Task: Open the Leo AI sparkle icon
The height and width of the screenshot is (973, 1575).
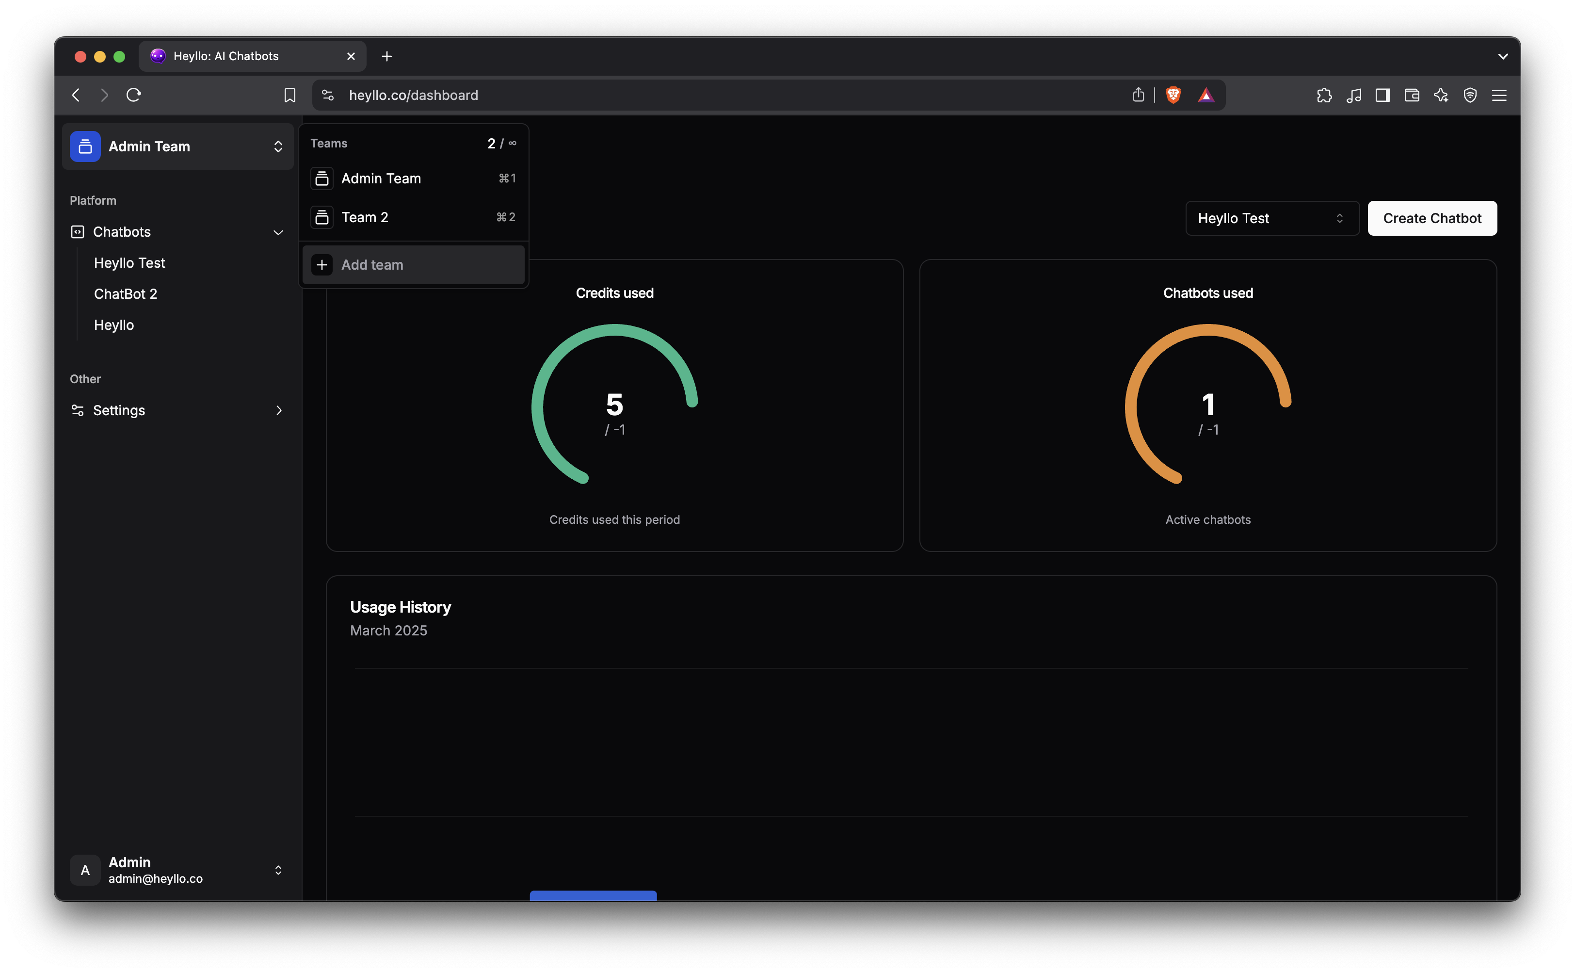Action: click(1441, 95)
